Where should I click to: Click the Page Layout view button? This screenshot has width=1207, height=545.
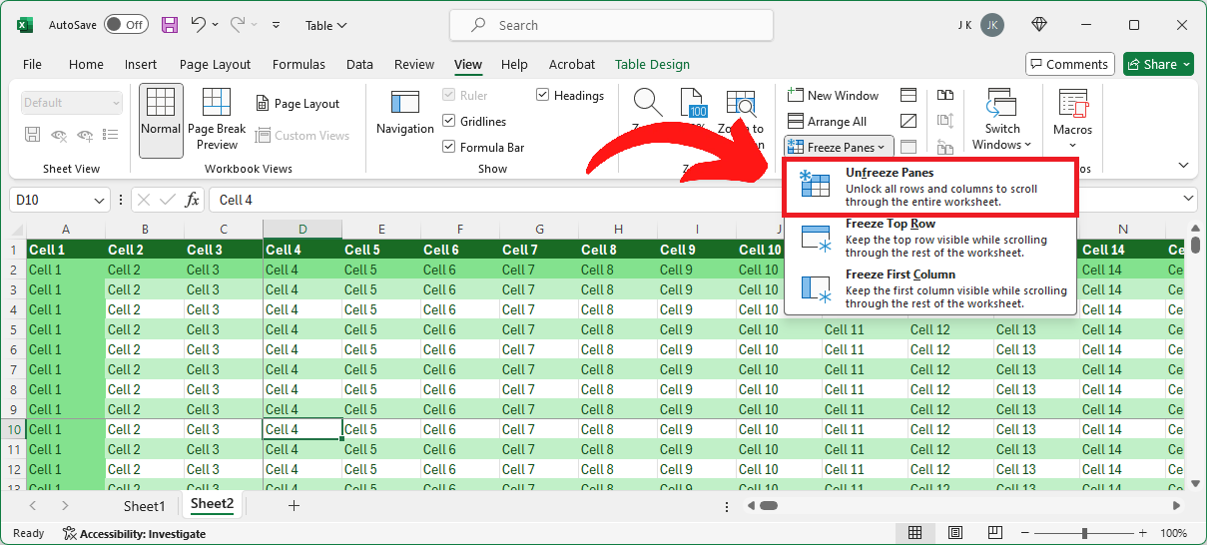pyautogui.click(x=298, y=104)
